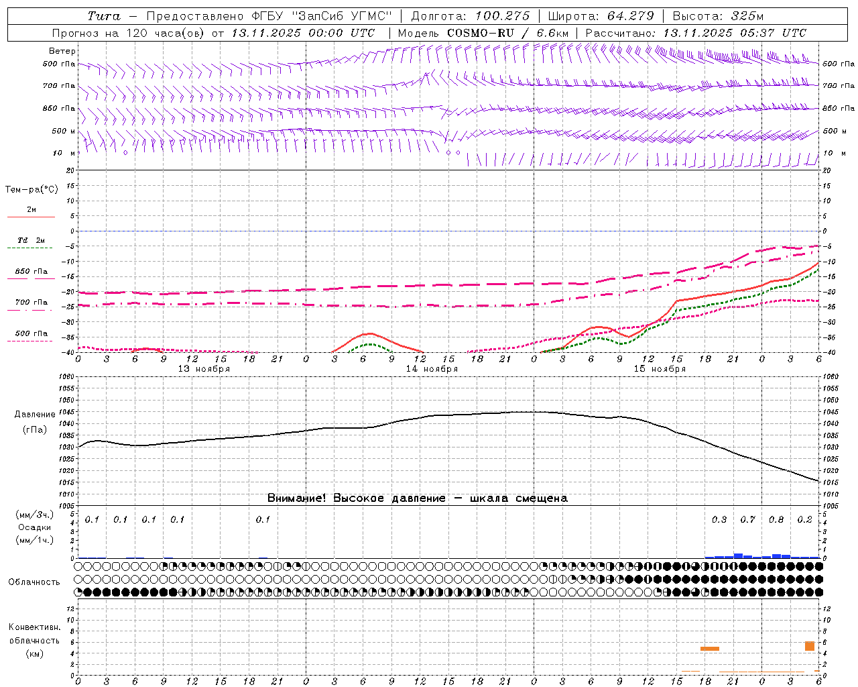The image size is (858, 687).
Task: Click the 500 м wind level label on left
Action: (64, 131)
